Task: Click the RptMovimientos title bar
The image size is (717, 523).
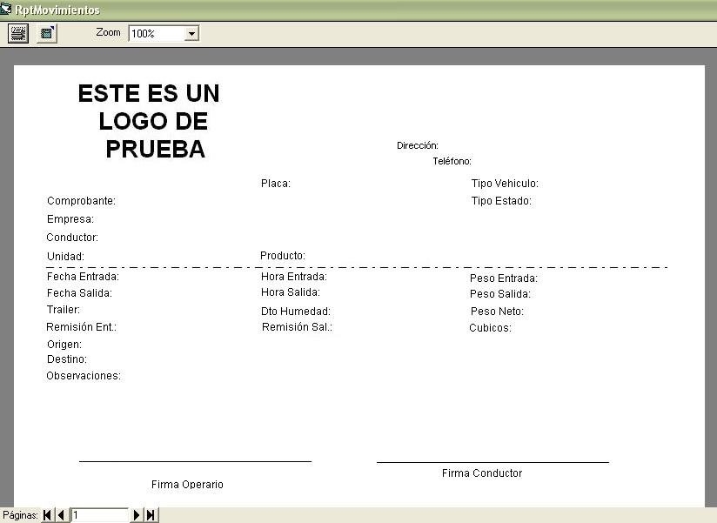Action: click(x=348, y=10)
